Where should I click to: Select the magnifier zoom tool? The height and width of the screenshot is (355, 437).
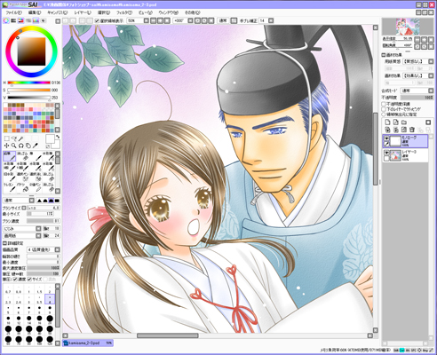13,146
